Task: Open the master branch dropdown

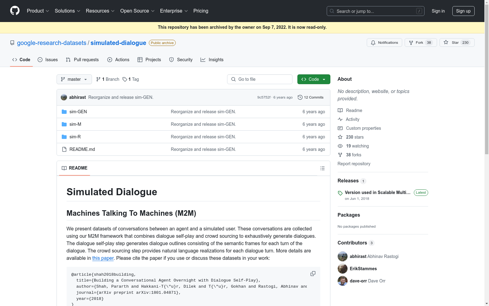Action: tap(74, 79)
